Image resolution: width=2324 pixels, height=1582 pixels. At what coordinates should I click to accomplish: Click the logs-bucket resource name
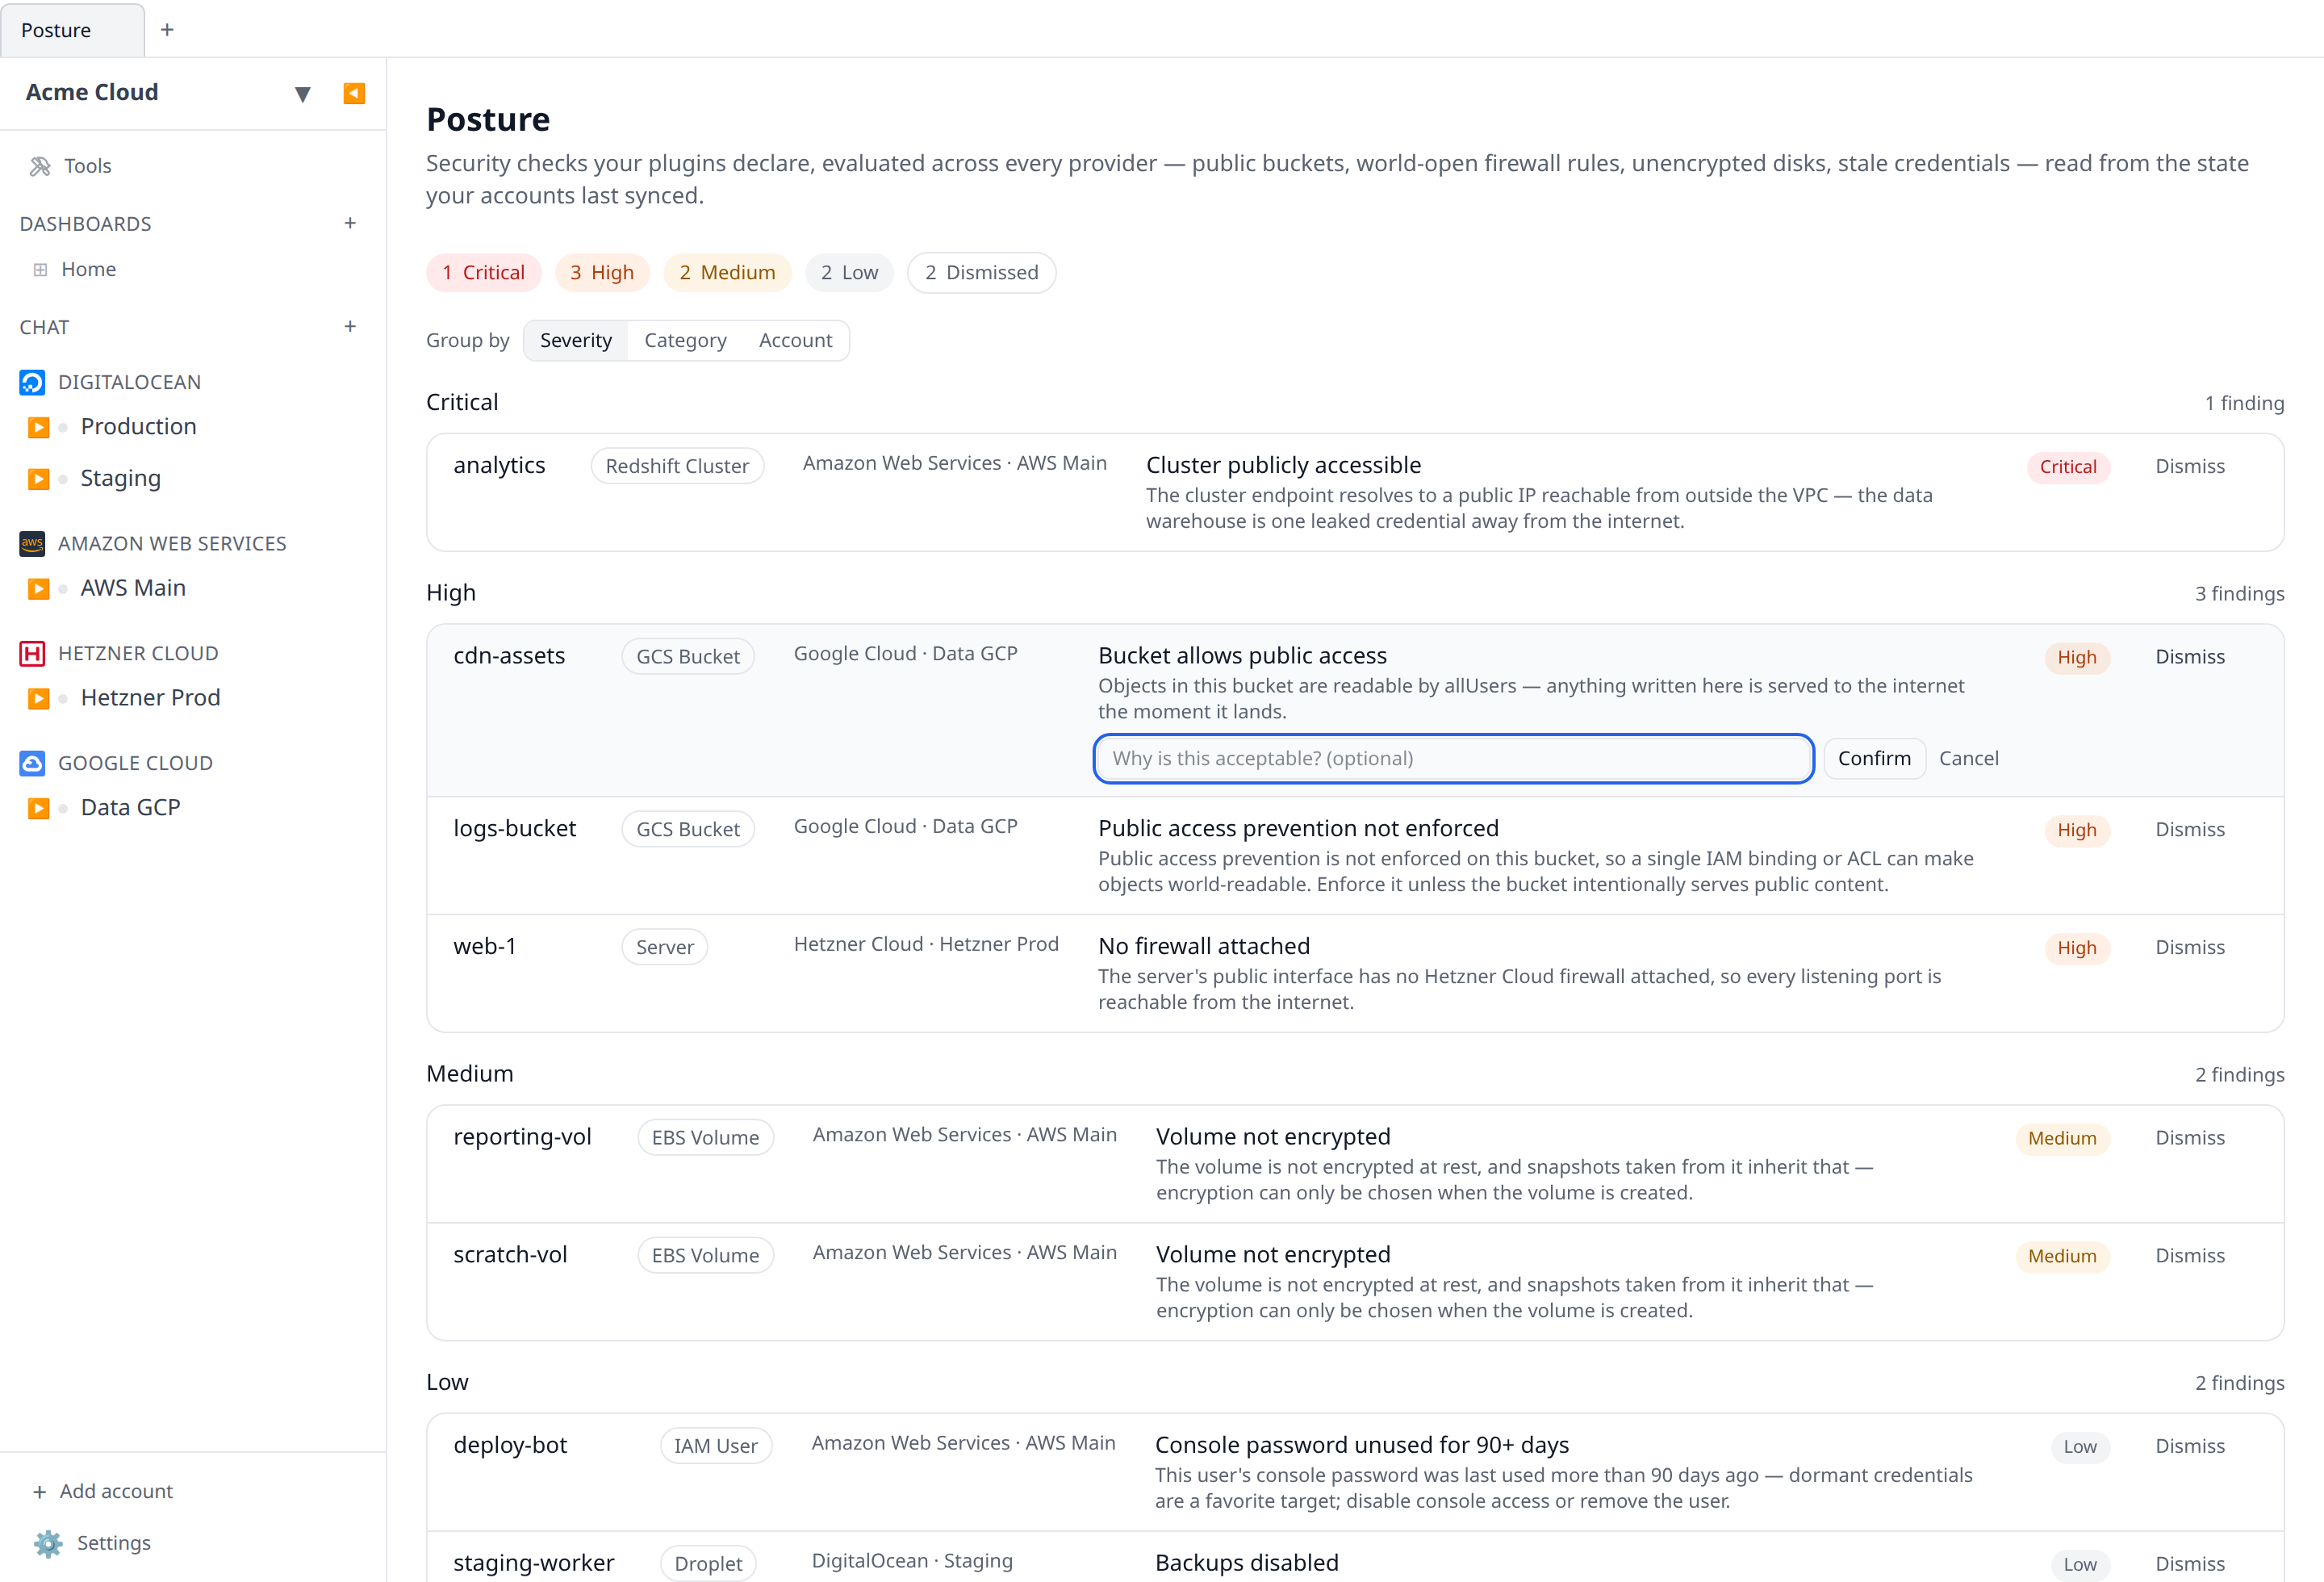click(514, 829)
